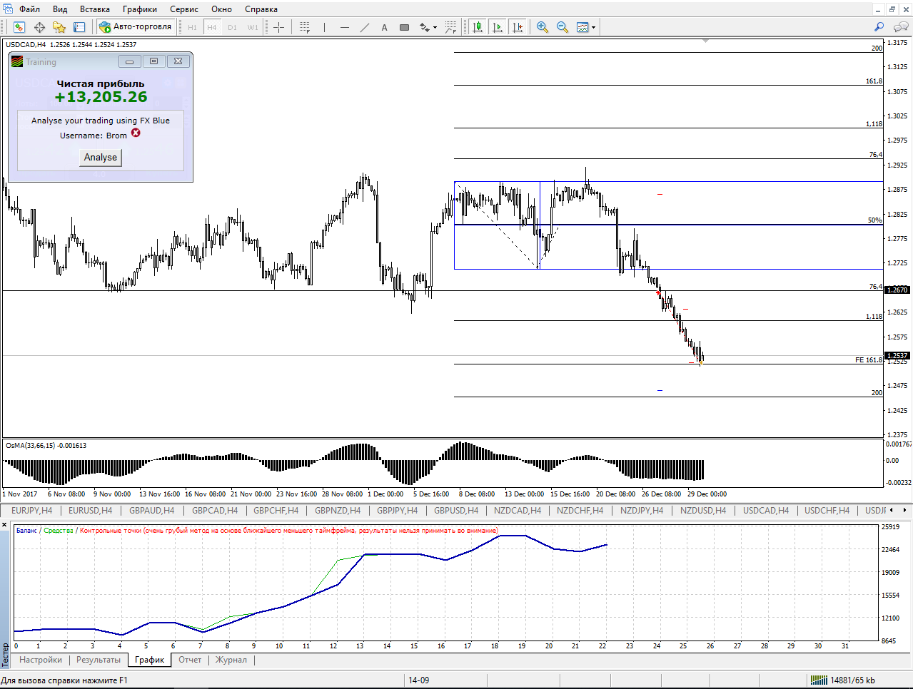Switch chart to H1 timeframe
This screenshot has width=913, height=689.
[x=192, y=27]
